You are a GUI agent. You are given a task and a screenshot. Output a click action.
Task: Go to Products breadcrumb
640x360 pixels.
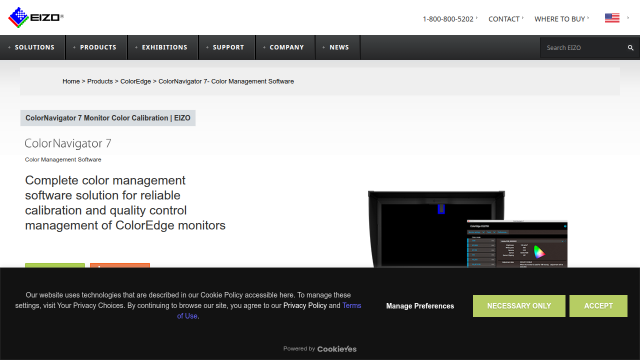[x=100, y=81]
